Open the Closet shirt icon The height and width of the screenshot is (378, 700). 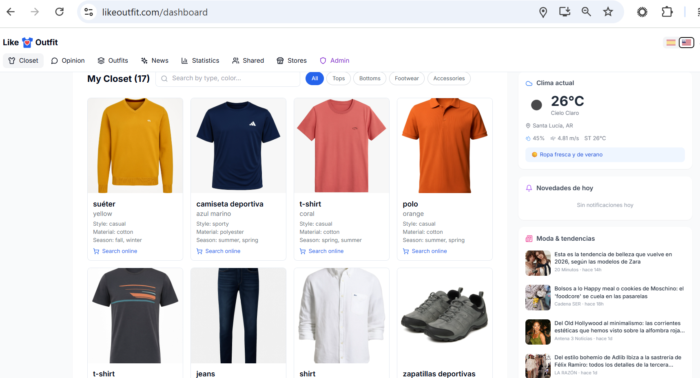click(x=11, y=60)
